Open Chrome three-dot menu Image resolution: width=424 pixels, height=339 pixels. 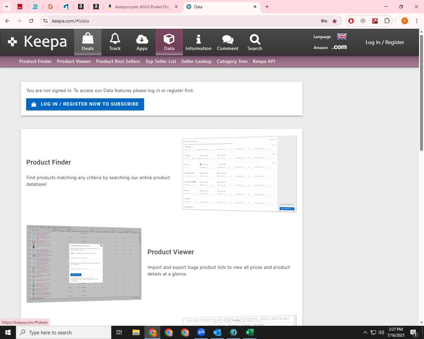click(417, 21)
